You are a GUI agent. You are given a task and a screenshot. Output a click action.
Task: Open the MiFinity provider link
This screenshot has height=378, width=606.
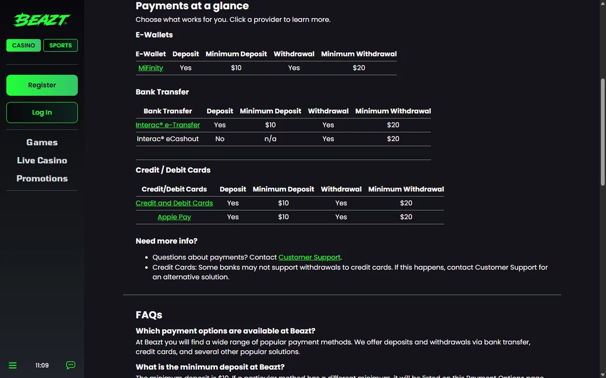tap(150, 68)
